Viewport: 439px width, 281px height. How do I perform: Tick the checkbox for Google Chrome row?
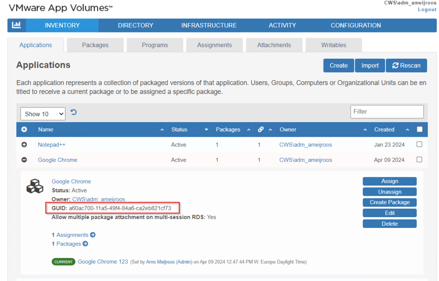pyautogui.click(x=419, y=159)
